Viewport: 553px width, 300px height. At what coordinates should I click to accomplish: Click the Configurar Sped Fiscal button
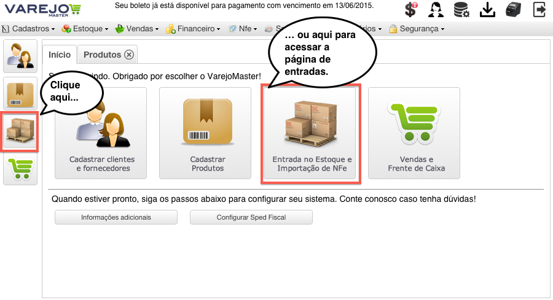click(251, 217)
